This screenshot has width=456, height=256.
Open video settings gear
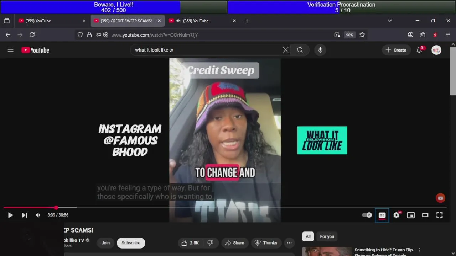point(397,215)
